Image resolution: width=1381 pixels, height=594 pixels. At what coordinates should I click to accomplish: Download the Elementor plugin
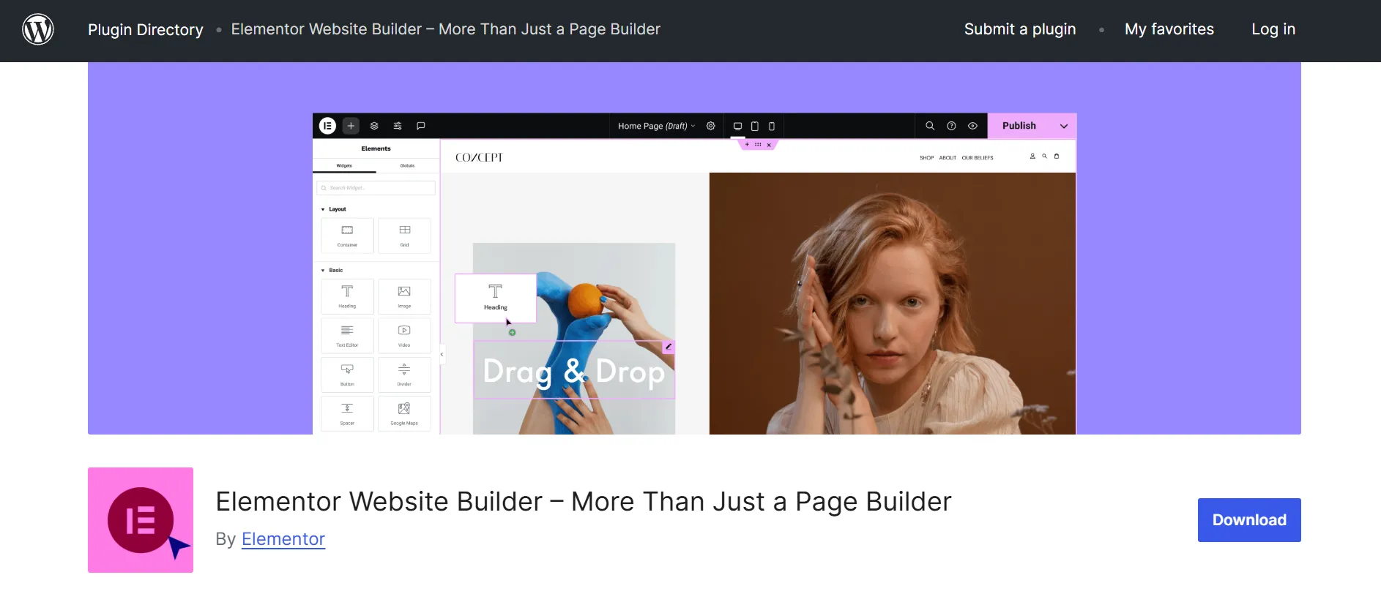click(x=1249, y=520)
